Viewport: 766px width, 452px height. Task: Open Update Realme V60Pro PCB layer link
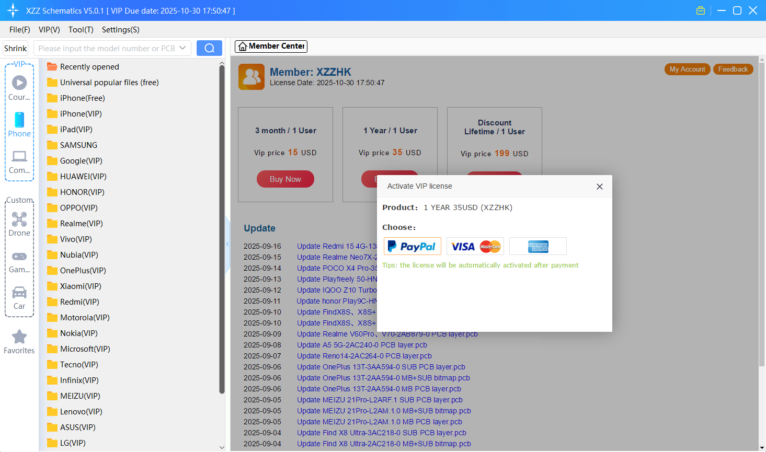click(387, 334)
